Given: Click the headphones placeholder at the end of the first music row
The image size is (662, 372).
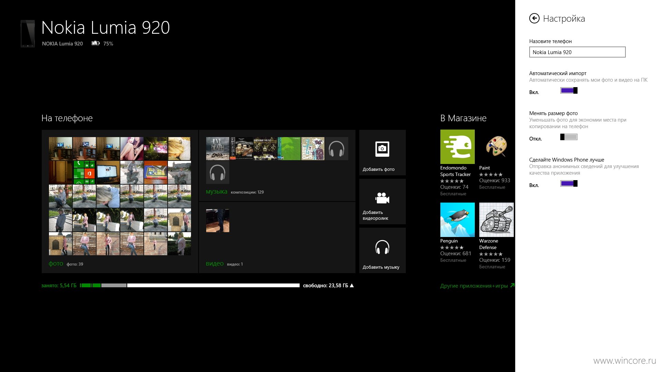Looking at the screenshot, I should [x=337, y=148].
